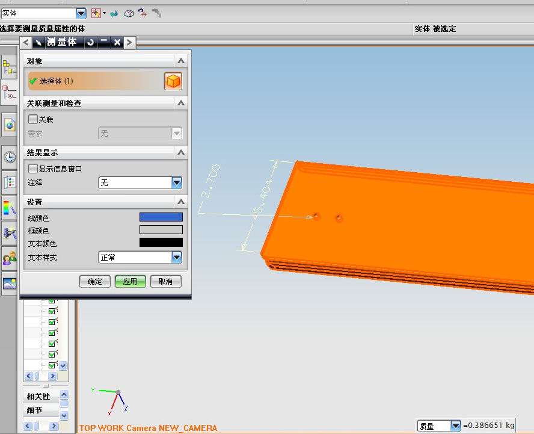534x434 pixels.
Task: Open the 实体 selection filter dropdown
Action: click(81, 13)
